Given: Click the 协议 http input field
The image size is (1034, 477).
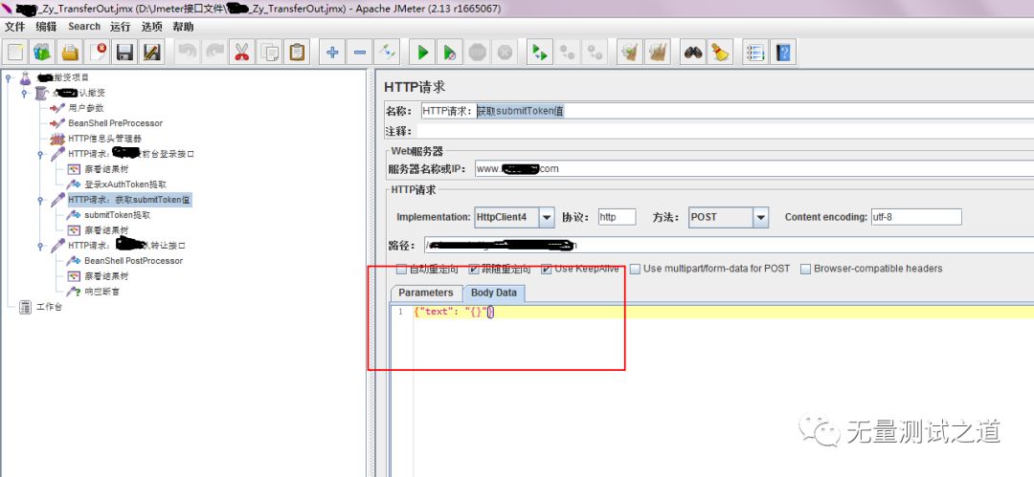Looking at the screenshot, I should coord(618,217).
